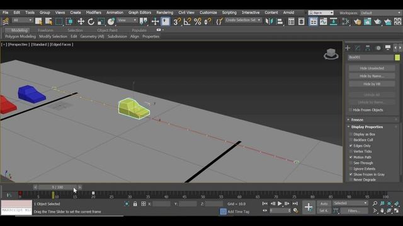Toggle the Display as Box checkbox

click(x=351, y=134)
